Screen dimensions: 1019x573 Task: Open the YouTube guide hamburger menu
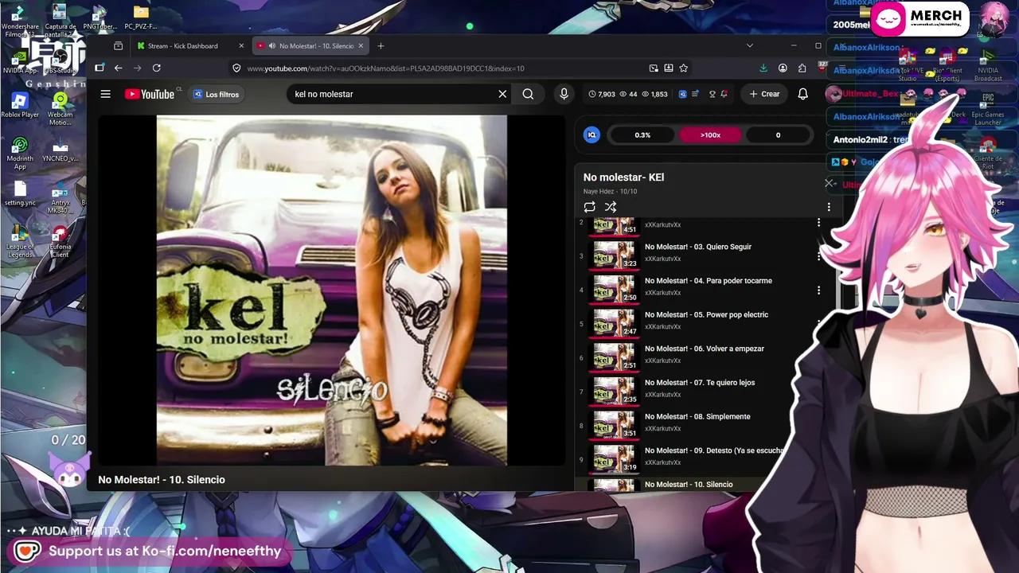pyautogui.click(x=105, y=94)
